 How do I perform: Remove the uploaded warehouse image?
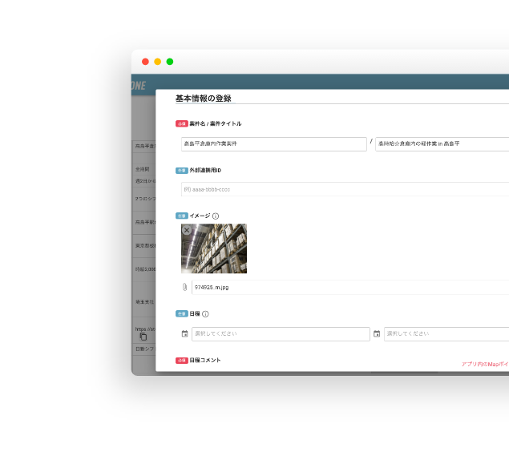[x=186, y=230]
